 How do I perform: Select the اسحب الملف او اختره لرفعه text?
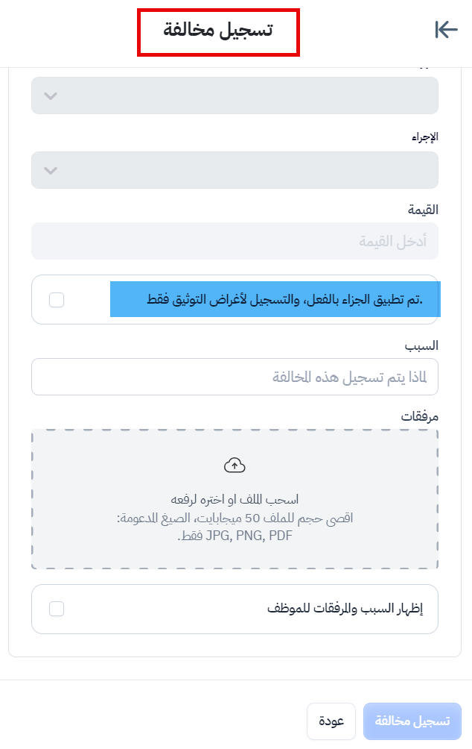pos(235,499)
